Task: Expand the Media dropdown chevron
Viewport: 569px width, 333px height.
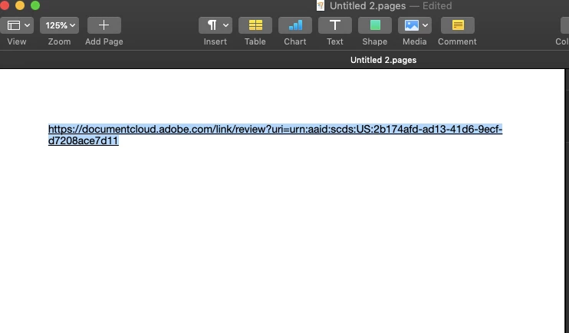Action: [x=425, y=25]
